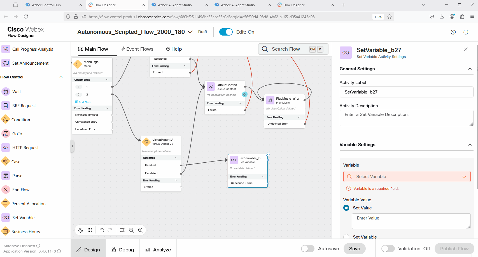
Task: Enable the Autosave toggle
Action: point(307,249)
